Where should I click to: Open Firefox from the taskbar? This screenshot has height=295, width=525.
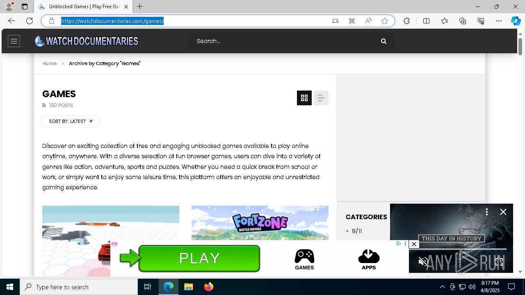(209, 287)
